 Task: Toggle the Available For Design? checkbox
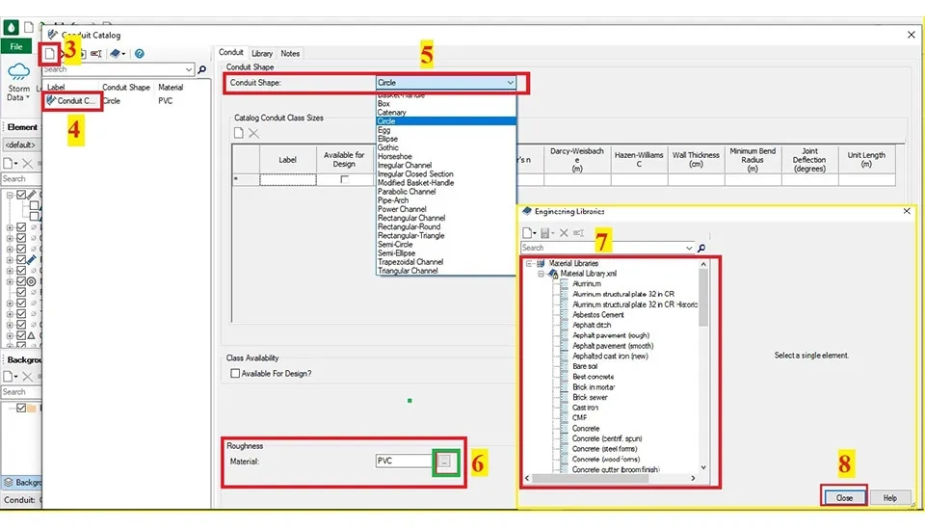pos(235,373)
